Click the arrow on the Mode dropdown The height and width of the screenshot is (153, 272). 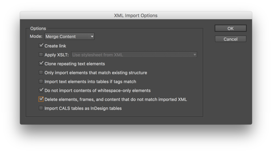point(92,37)
